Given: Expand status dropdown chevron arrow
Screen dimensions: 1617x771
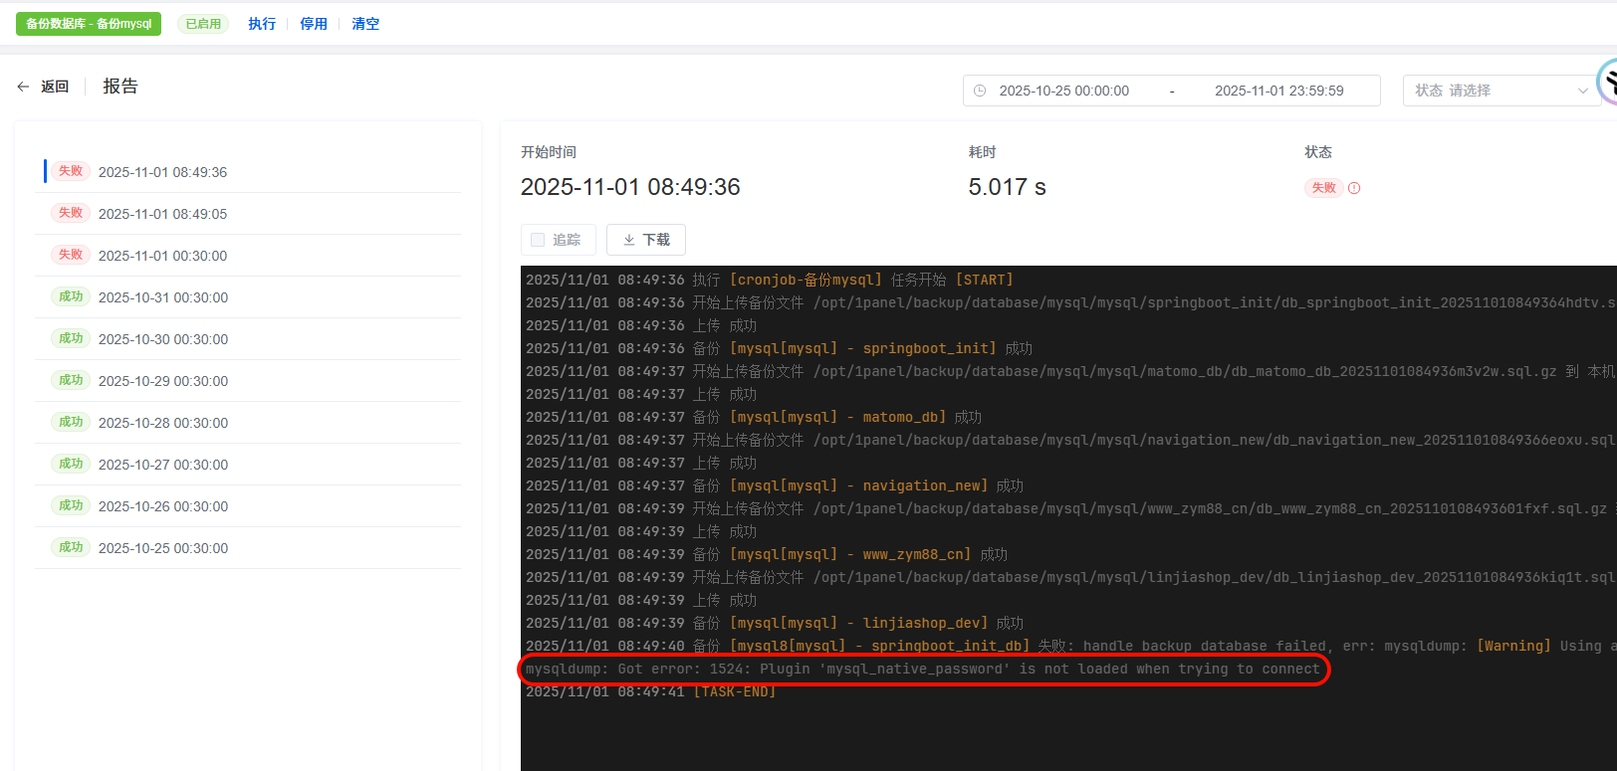Looking at the screenshot, I should [x=1583, y=91].
